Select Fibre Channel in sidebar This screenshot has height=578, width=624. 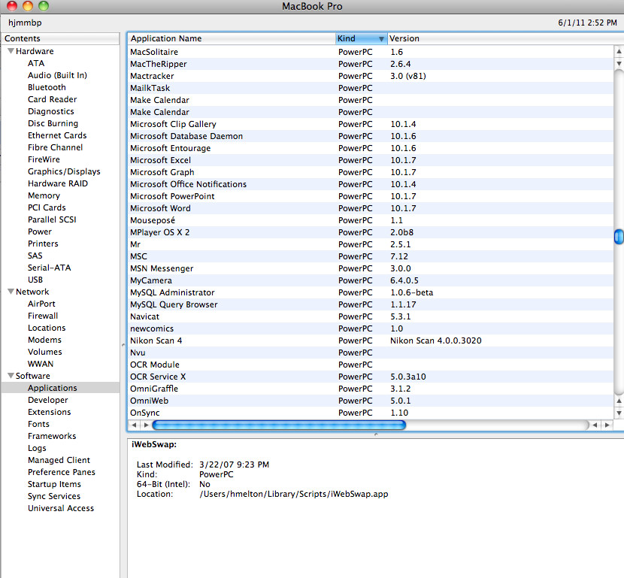pyautogui.click(x=56, y=147)
